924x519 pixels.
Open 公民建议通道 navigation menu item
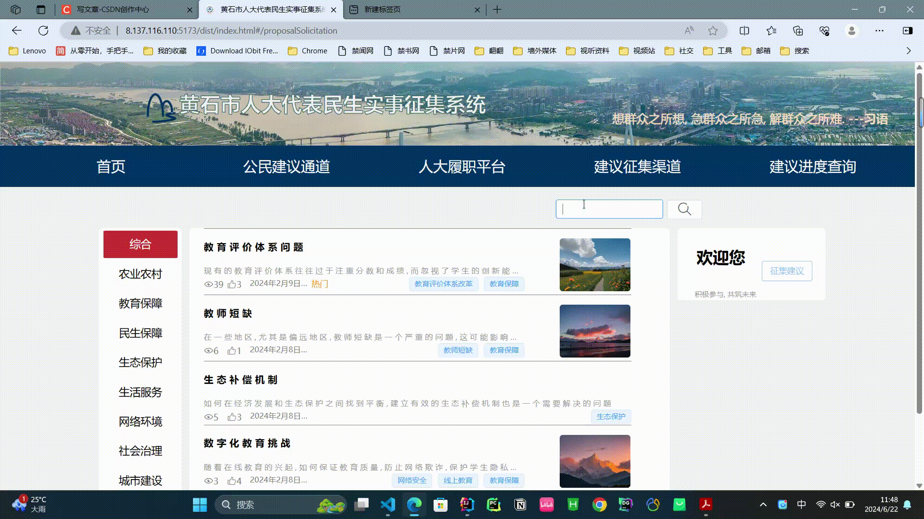point(286,167)
